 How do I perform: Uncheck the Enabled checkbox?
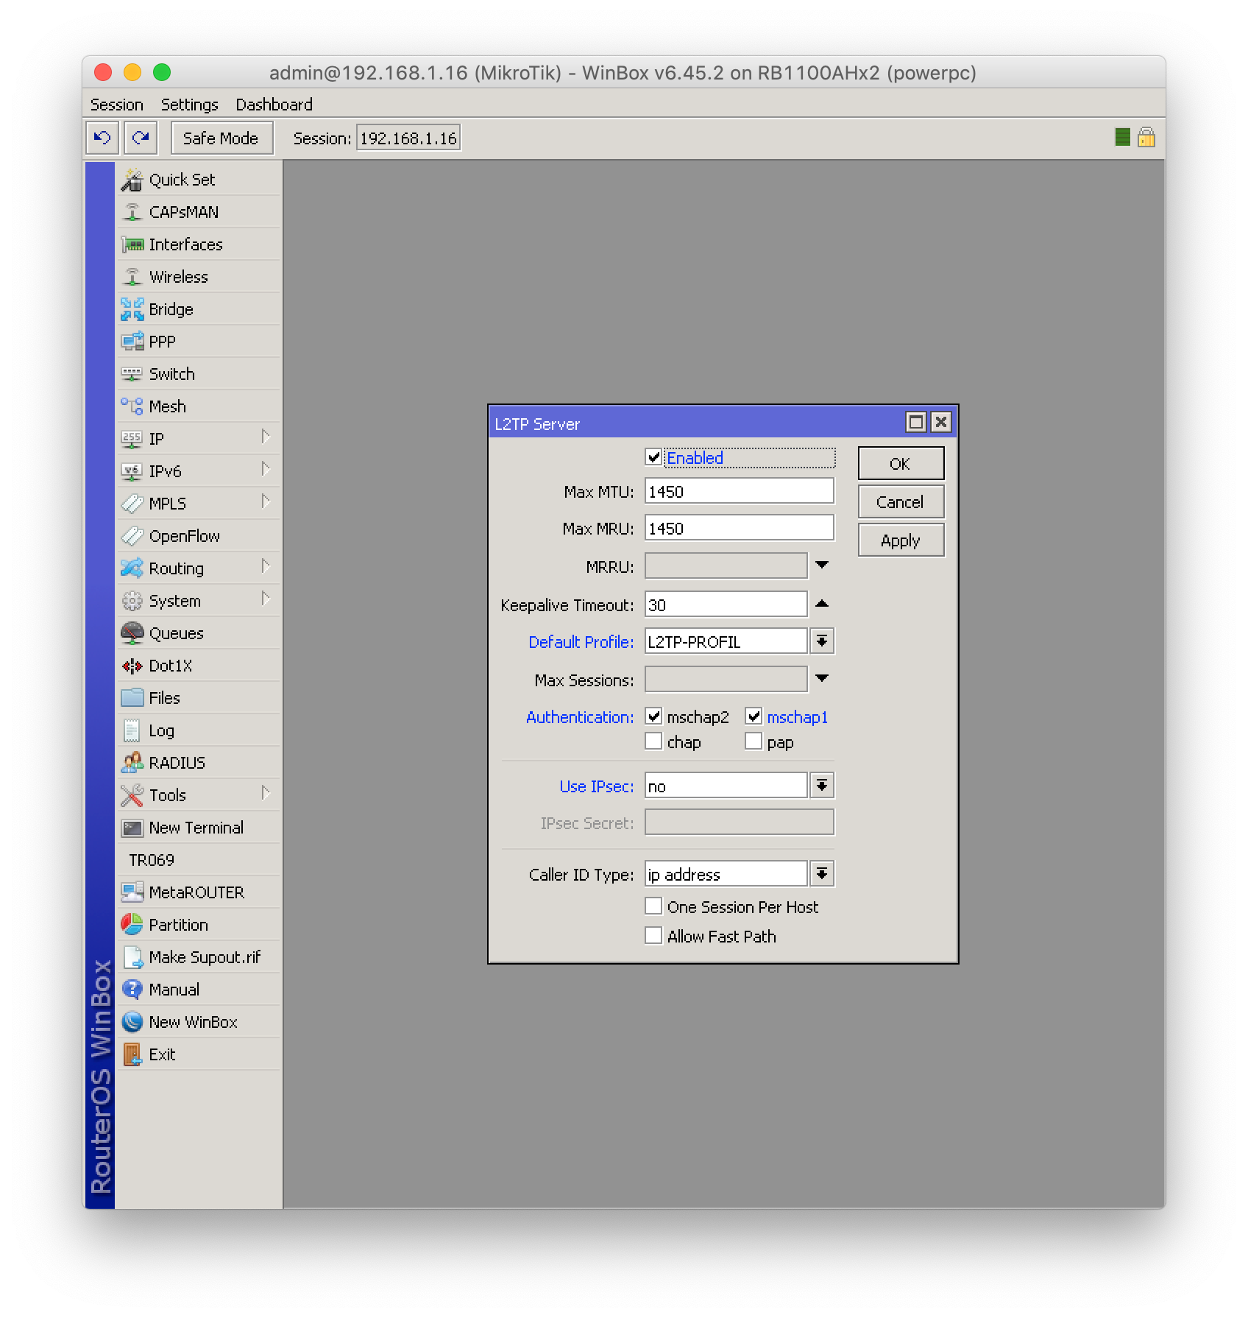(653, 457)
